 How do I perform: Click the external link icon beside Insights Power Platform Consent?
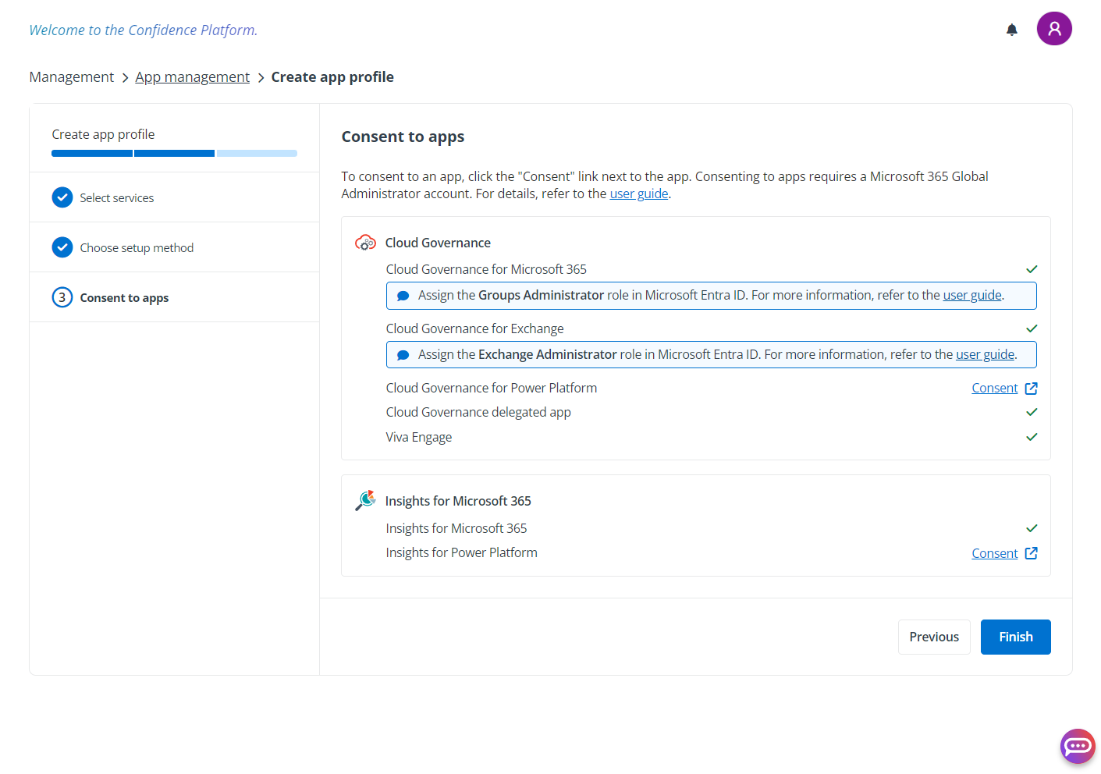coord(1031,553)
